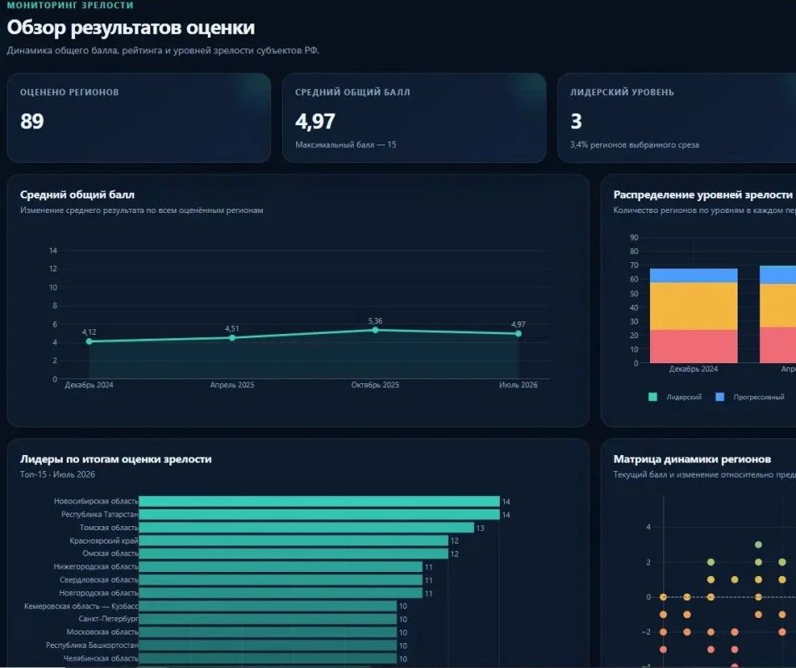Toggle the Лидерский legend swatch
Image resolution: width=796 pixels, height=668 pixels.
click(x=652, y=397)
